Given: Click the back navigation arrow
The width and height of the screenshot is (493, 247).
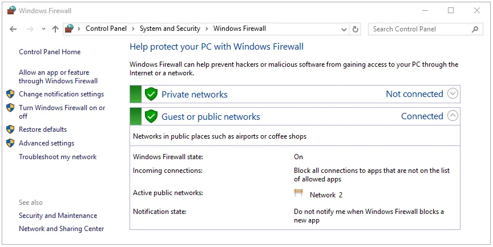Looking at the screenshot, I should [14, 29].
